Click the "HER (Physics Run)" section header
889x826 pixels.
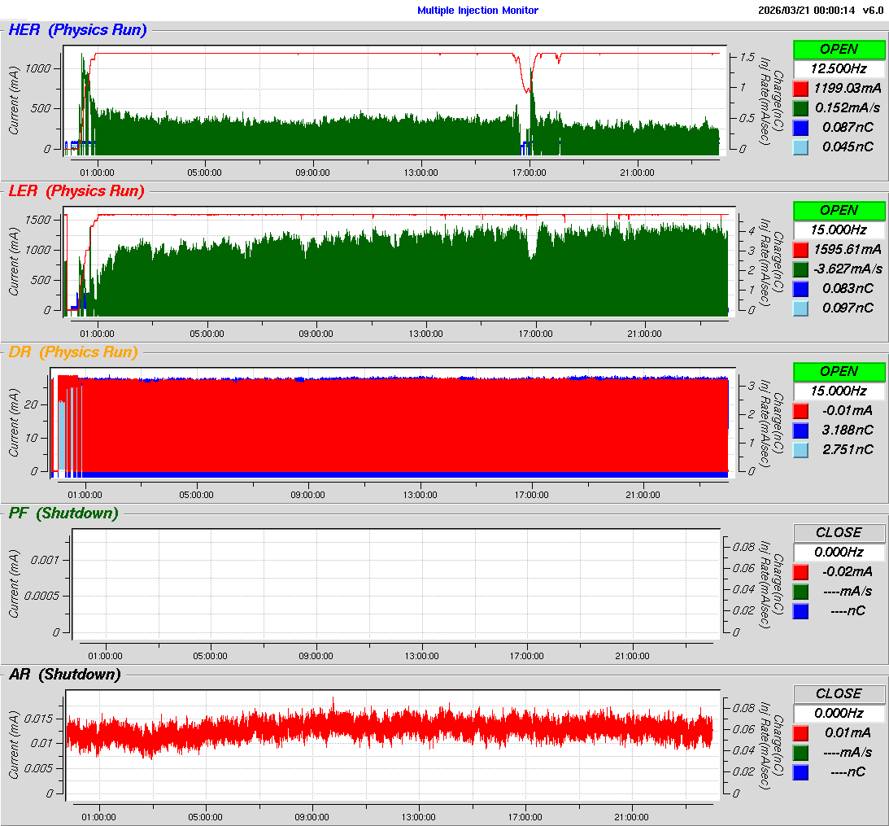tap(77, 31)
